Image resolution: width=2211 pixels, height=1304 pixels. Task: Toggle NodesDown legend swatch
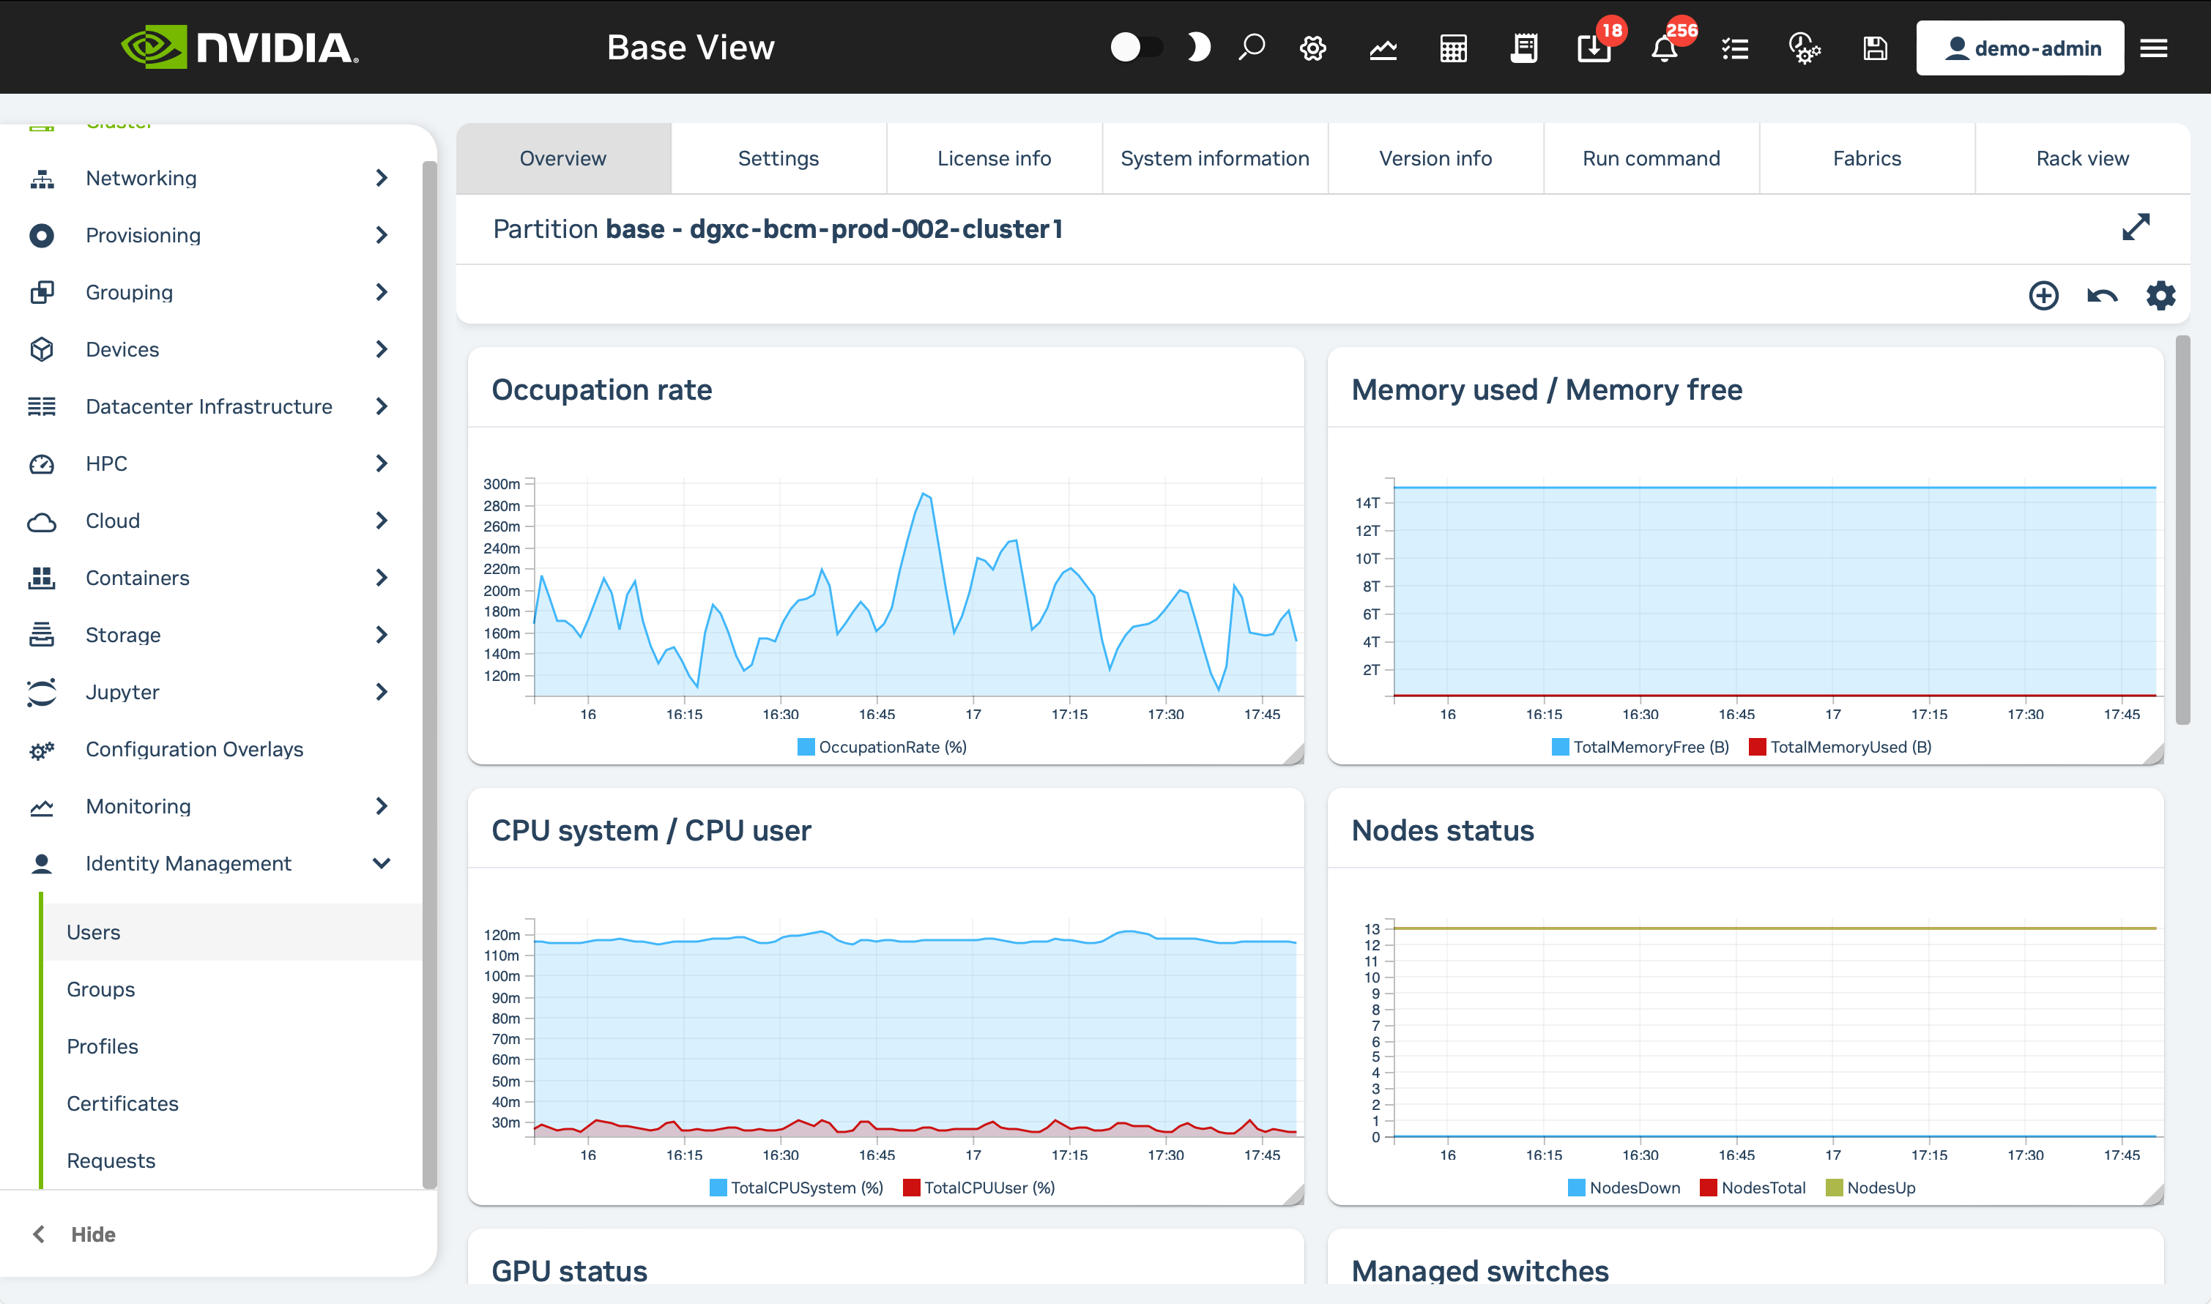(x=1577, y=1188)
